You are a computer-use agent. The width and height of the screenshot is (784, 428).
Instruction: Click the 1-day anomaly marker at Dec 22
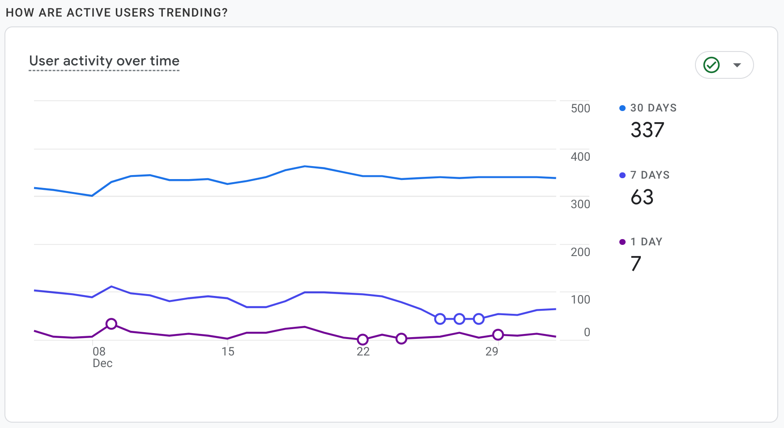coord(363,339)
